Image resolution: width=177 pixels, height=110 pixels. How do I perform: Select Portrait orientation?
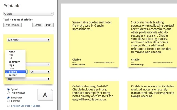tap(8, 101)
